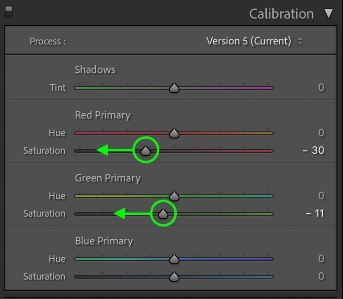The image size is (343, 299).
Task: Click the Green Primary Saturation value -11
Action: [315, 213]
